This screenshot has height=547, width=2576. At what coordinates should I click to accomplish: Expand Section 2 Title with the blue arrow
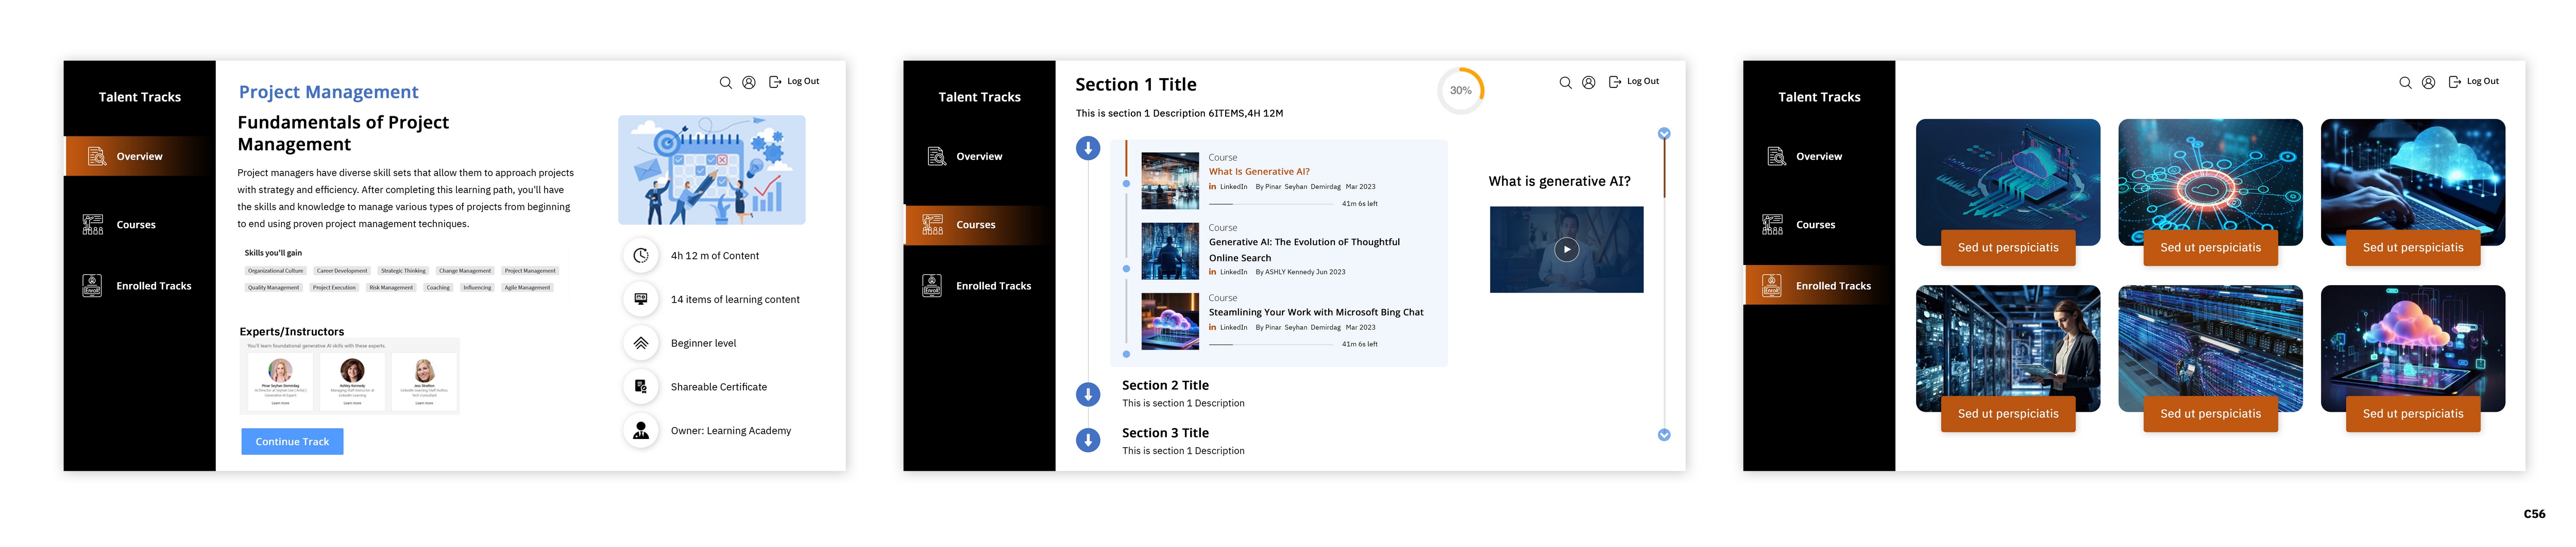[x=1088, y=394]
